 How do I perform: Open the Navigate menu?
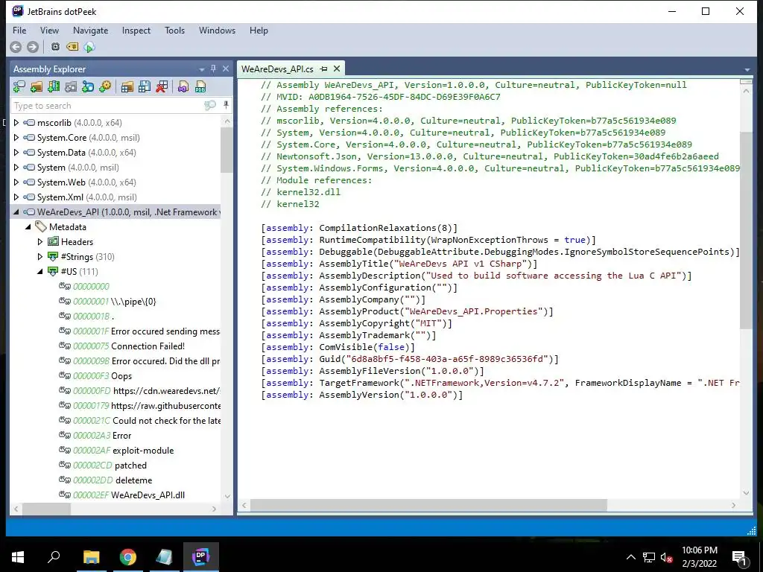(x=90, y=30)
